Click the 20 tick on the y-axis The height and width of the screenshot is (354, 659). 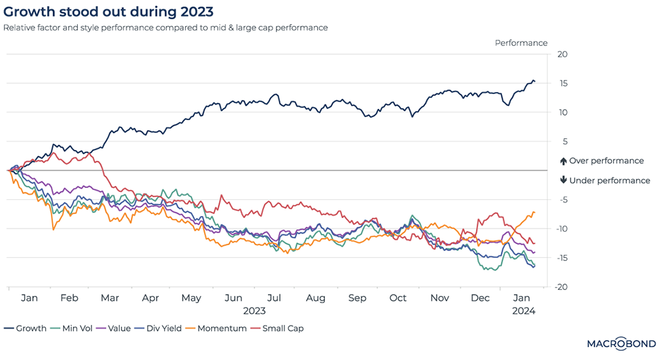click(x=562, y=54)
